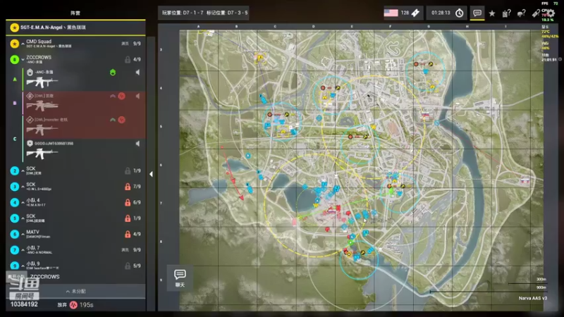The image size is (564, 317).
Task: Click squad 6 cyan number badge
Action: tap(14, 234)
